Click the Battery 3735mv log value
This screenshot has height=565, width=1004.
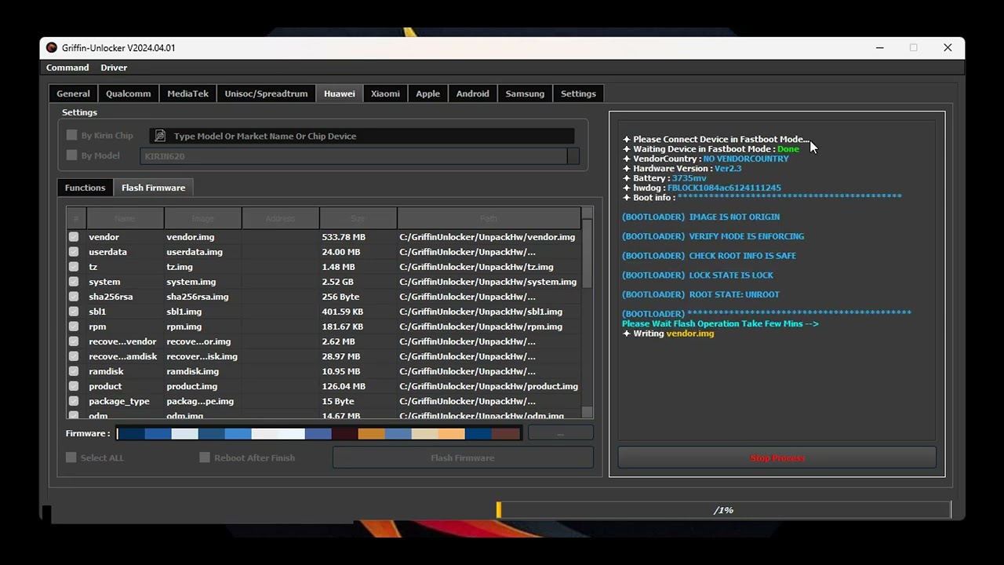click(689, 178)
